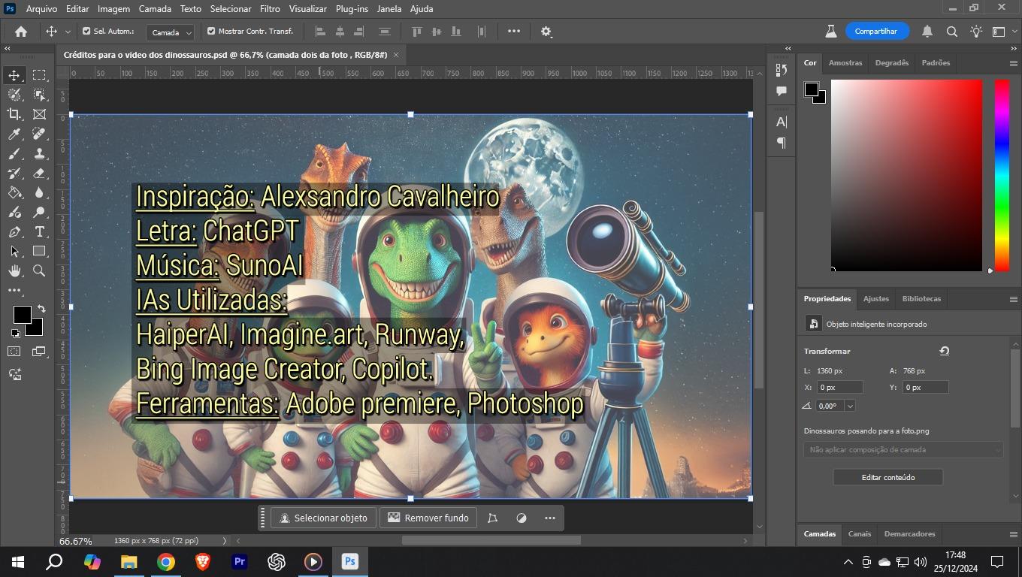Select the Dodge tool
This screenshot has width=1022, height=577.
tap(39, 212)
